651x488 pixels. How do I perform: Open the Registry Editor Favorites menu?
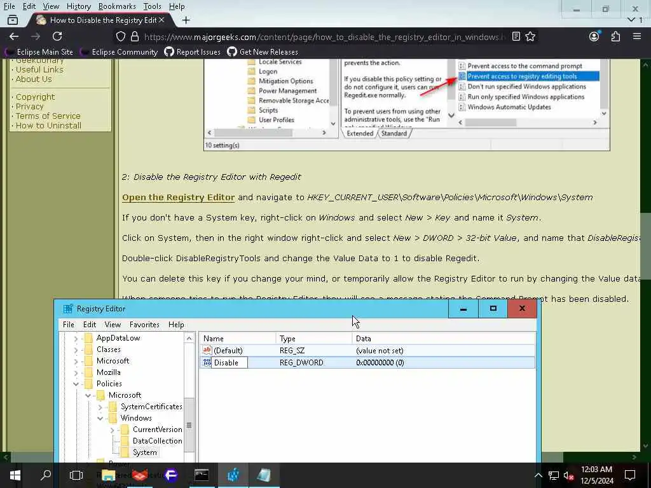(144, 325)
